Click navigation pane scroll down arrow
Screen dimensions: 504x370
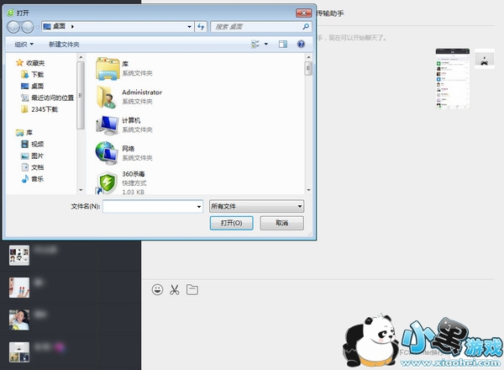click(x=81, y=190)
